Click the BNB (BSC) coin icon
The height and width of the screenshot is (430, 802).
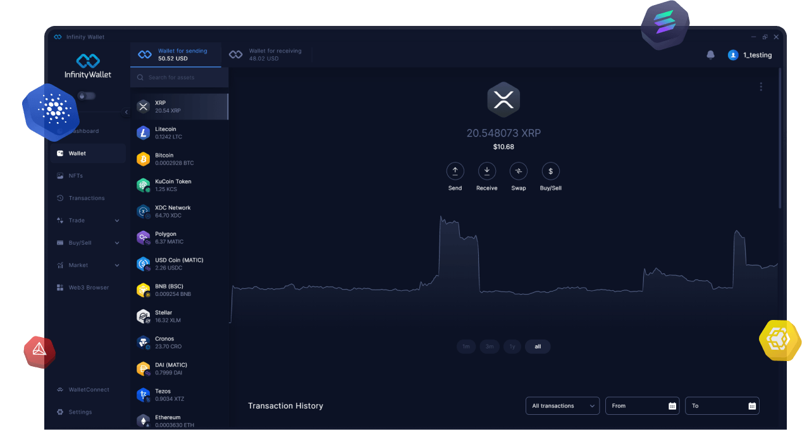[144, 290]
